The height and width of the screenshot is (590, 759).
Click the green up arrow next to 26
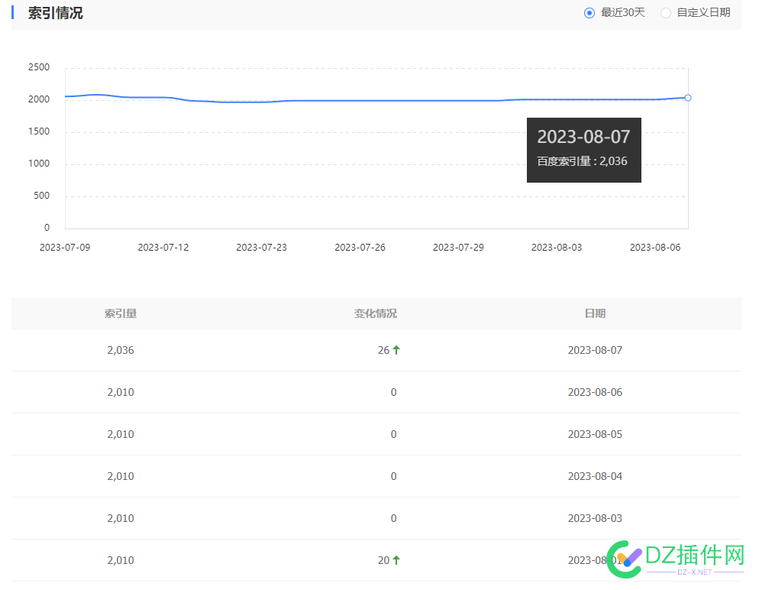coord(398,349)
